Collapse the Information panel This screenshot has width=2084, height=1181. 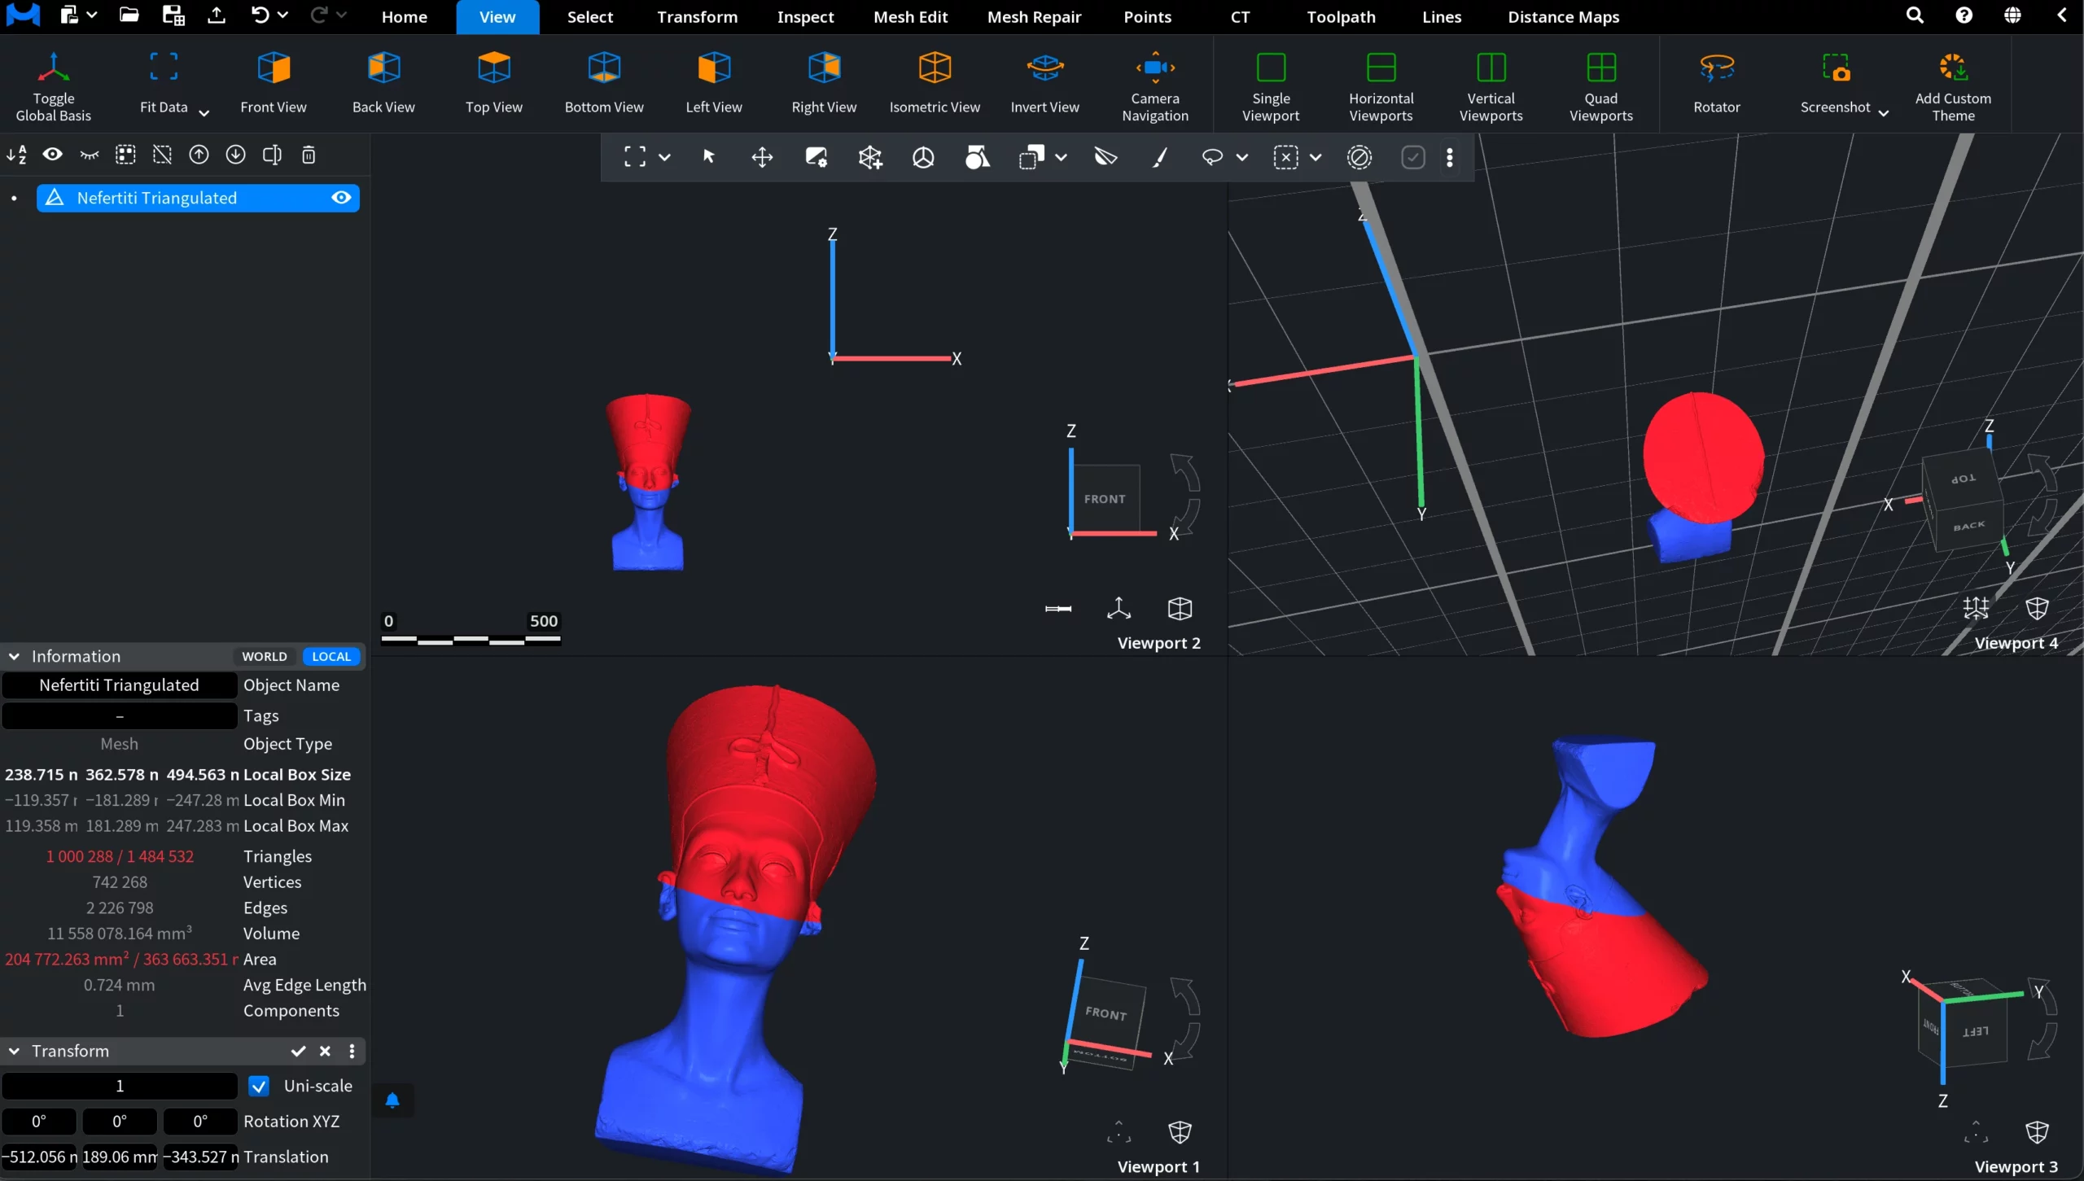pyautogui.click(x=15, y=656)
